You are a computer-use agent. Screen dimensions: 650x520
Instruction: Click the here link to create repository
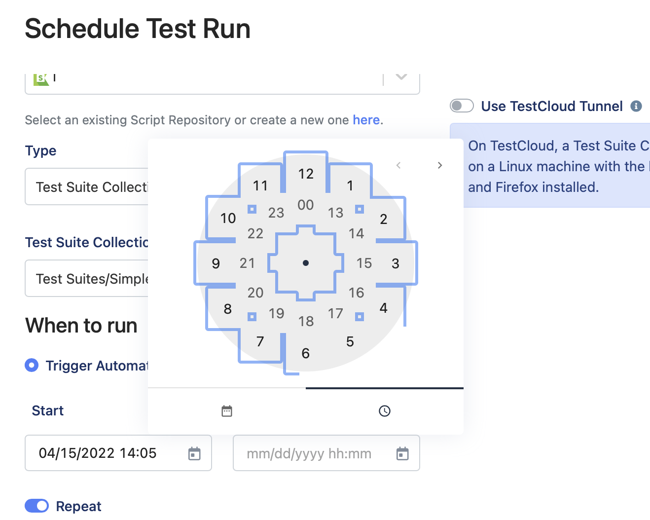point(366,120)
